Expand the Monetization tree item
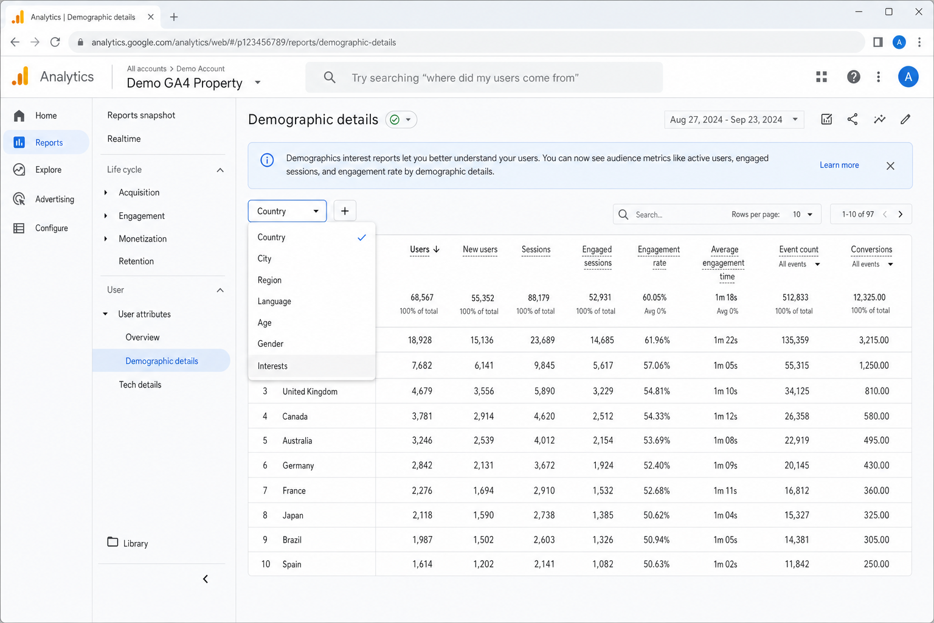The height and width of the screenshot is (623, 934). tap(106, 239)
